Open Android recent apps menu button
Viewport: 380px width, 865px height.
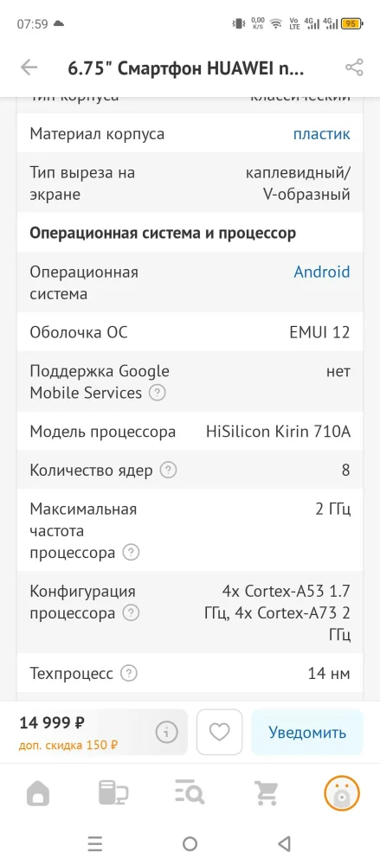point(95,843)
